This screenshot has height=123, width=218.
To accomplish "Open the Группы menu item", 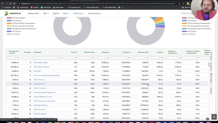I will (56, 13).
